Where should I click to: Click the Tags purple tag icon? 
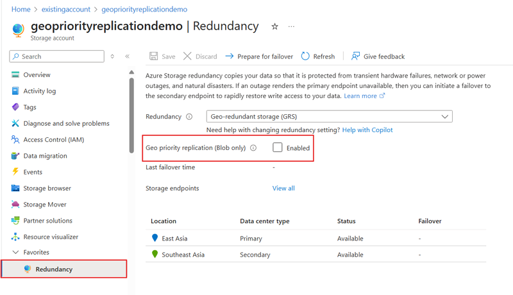[15, 107]
